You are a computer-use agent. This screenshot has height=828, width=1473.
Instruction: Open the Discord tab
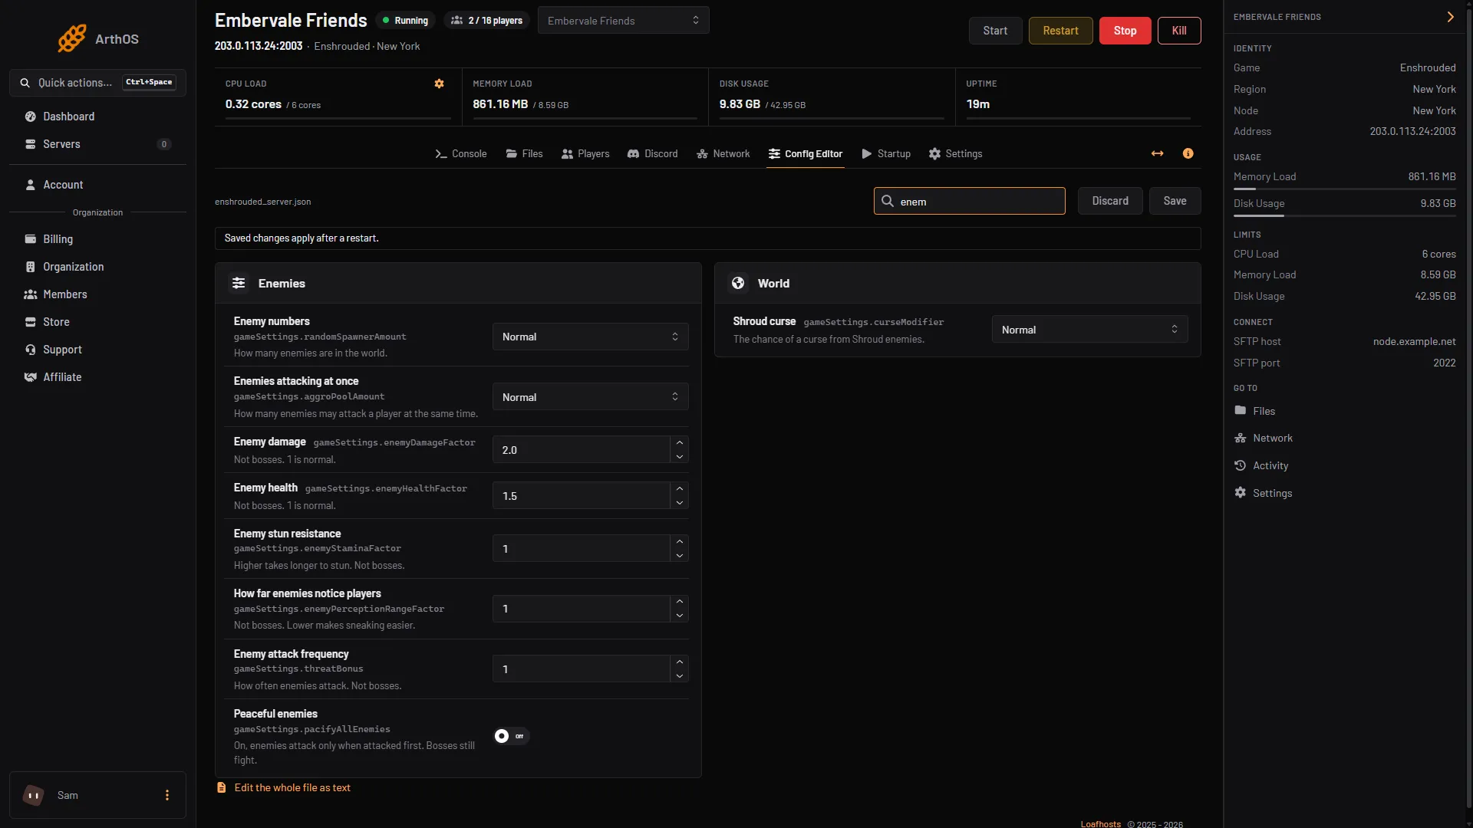[x=652, y=153]
